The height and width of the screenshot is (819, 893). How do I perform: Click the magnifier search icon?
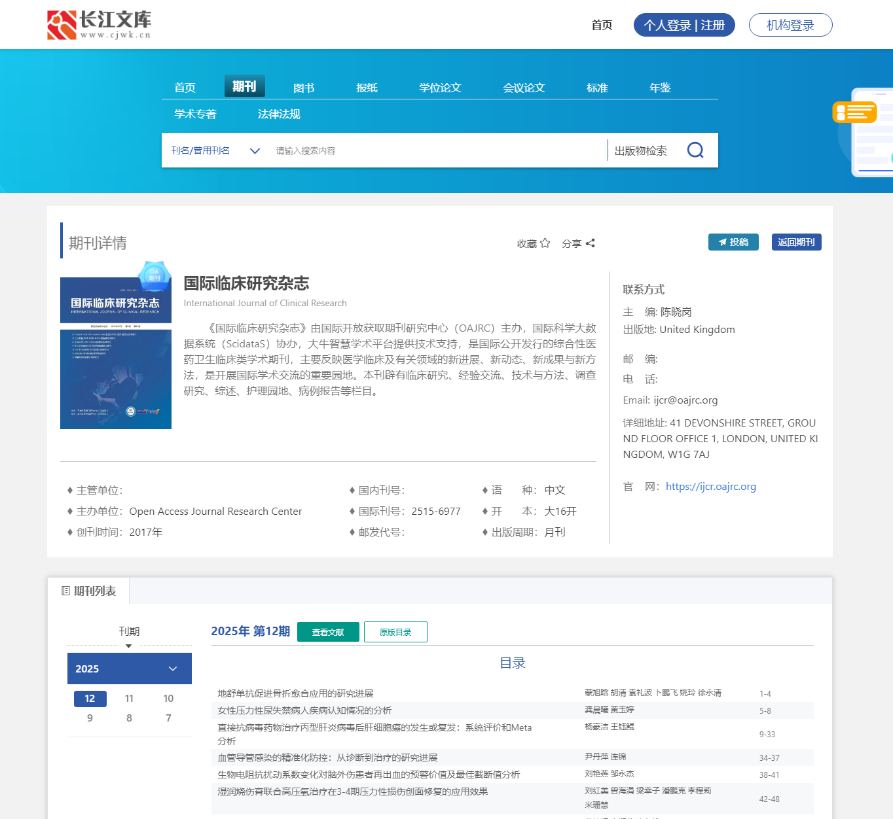pyautogui.click(x=695, y=150)
